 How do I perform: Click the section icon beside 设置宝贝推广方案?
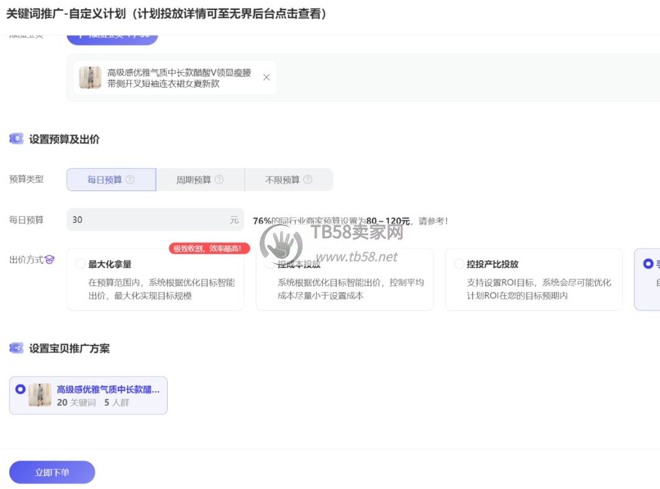(x=16, y=348)
